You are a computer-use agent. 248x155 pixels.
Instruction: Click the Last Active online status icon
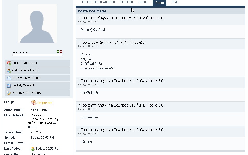(33, 149)
